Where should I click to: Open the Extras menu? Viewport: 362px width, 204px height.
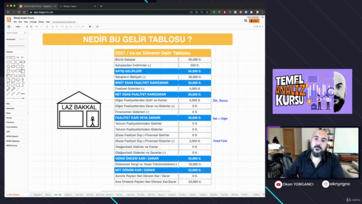coord(41,22)
